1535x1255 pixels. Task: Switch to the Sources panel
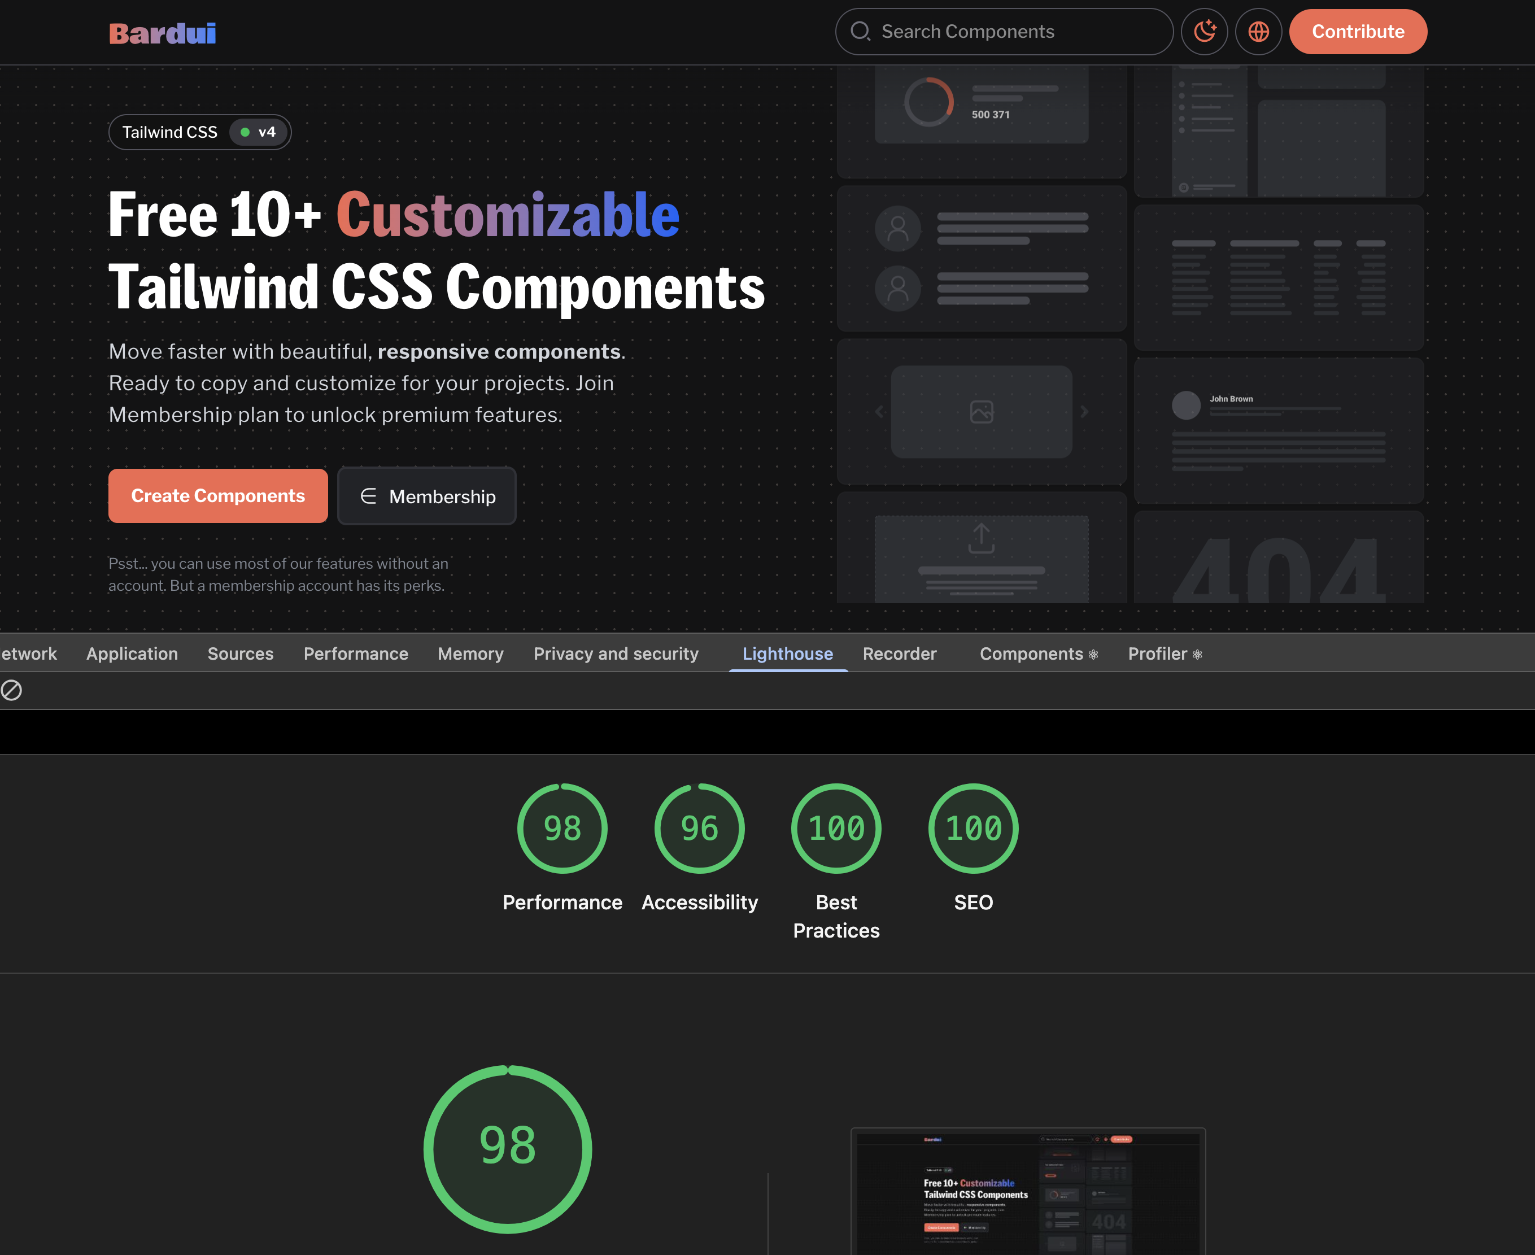240,653
